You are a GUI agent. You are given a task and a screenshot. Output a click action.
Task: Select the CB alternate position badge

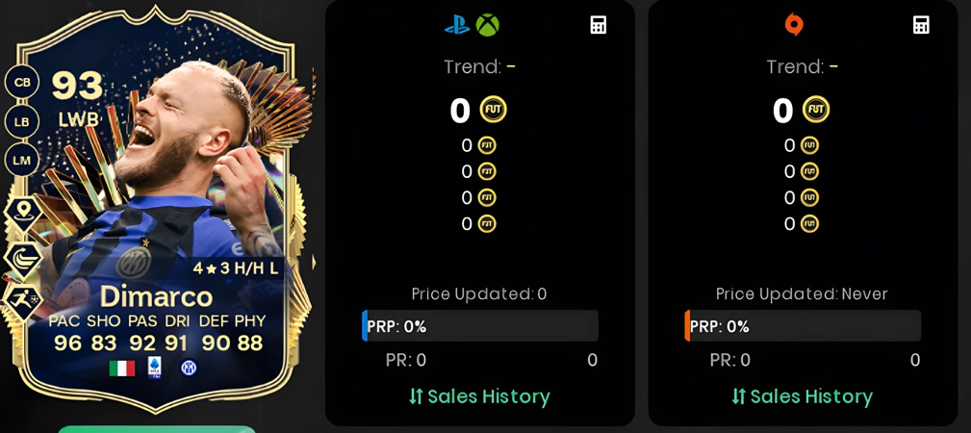(22, 83)
